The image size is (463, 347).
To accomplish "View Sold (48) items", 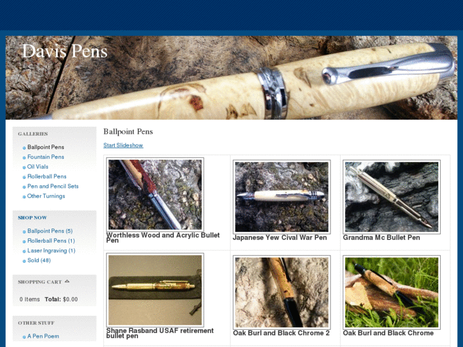I will pyautogui.click(x=39, y=260).
